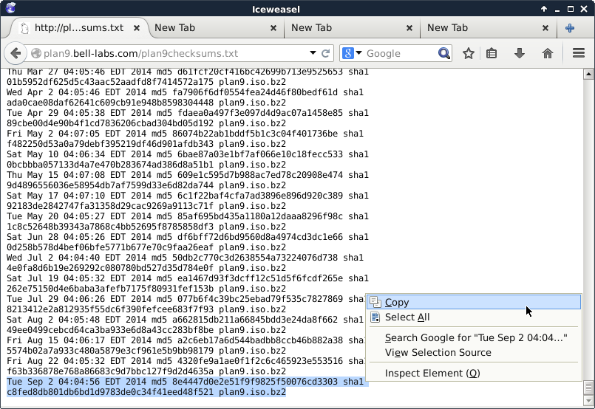The height and width of the screenshot is (409, 595).
Task: Click the back navigation arrow
Action: 16,53
